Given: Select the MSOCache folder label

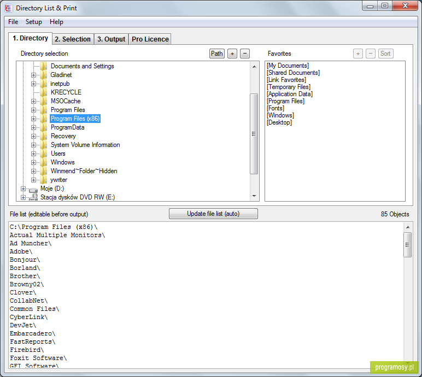Looking at the screenshot, I should click(x=66, y=101).
